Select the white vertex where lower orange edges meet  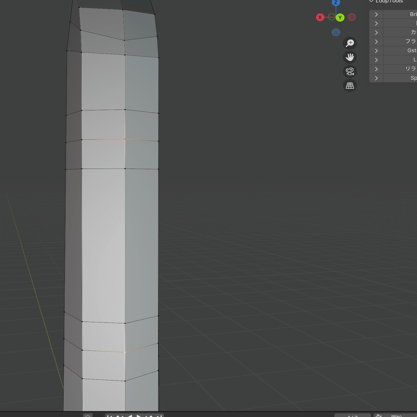coord(125,352)
